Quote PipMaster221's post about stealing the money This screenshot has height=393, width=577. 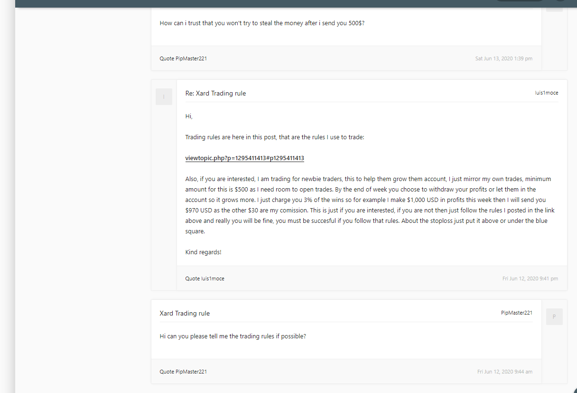tap(183, 59)
